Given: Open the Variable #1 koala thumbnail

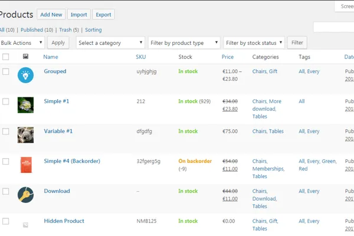Looking at the screenshot, I should coord(25,135).
